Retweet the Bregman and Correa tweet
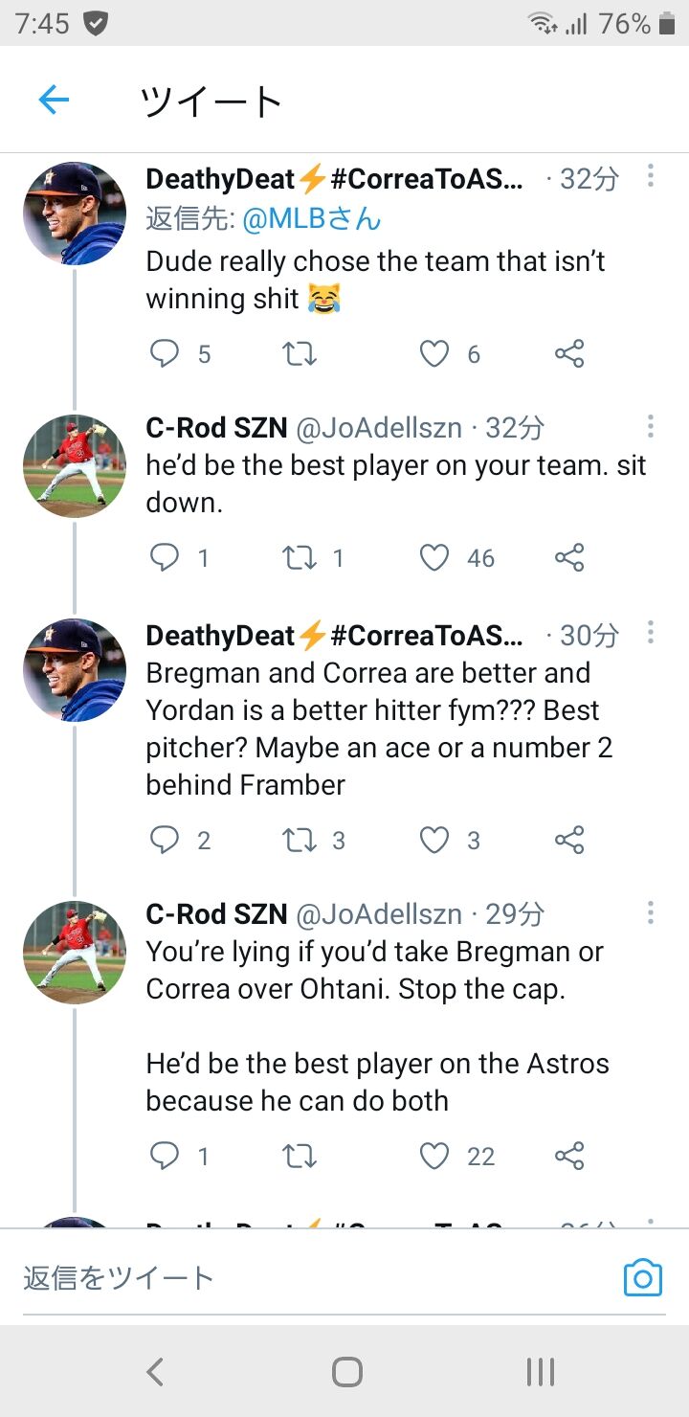Screen dimensions: 689x1417 coord(300,840)
